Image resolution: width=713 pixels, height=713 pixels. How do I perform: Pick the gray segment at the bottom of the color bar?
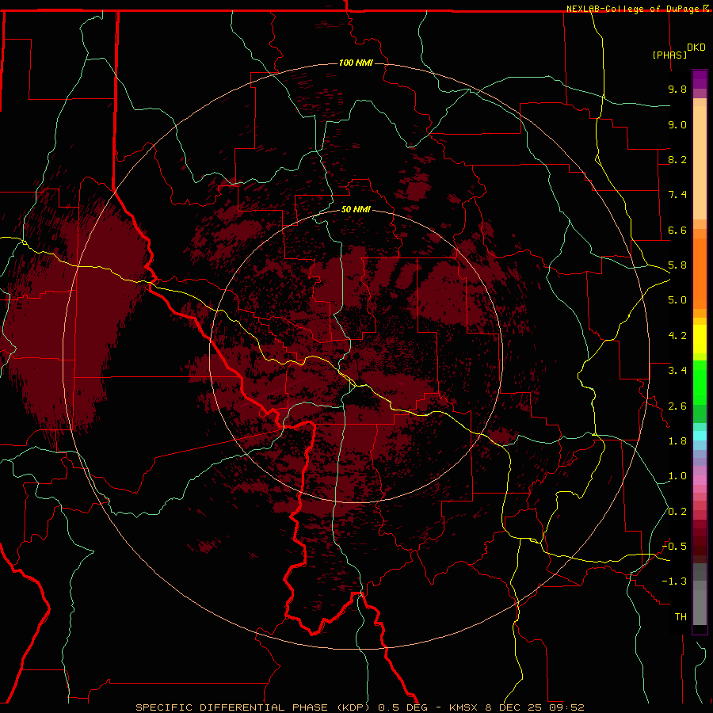[x=700, y=607]
